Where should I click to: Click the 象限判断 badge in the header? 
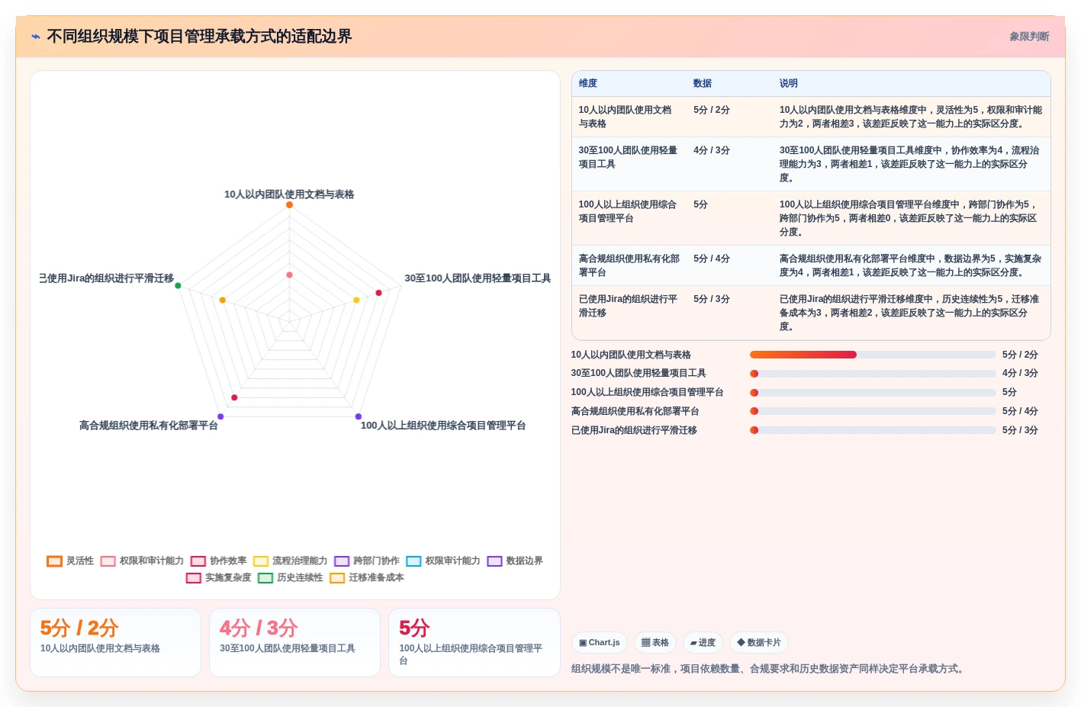(x=1029, y=37)
